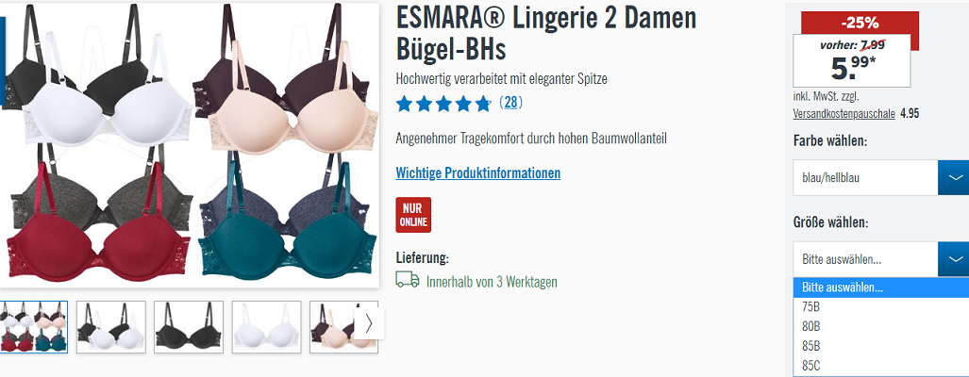Click the main product image of bras
Image resolution: width=969 pixels, height=377 pixels.
189,145
